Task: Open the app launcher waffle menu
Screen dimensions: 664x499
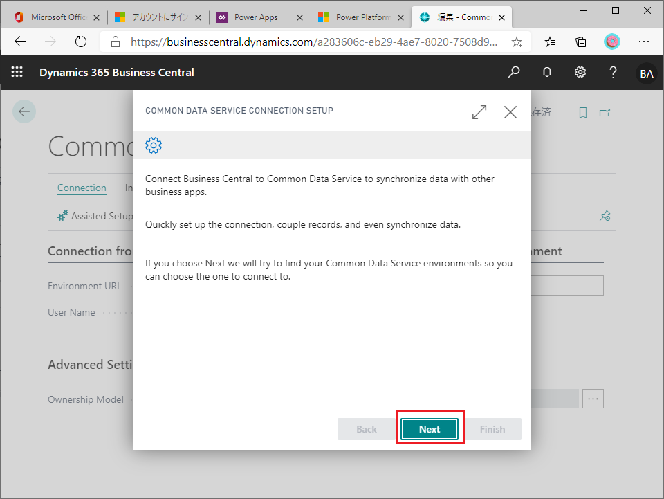Action: coord(17,72)
